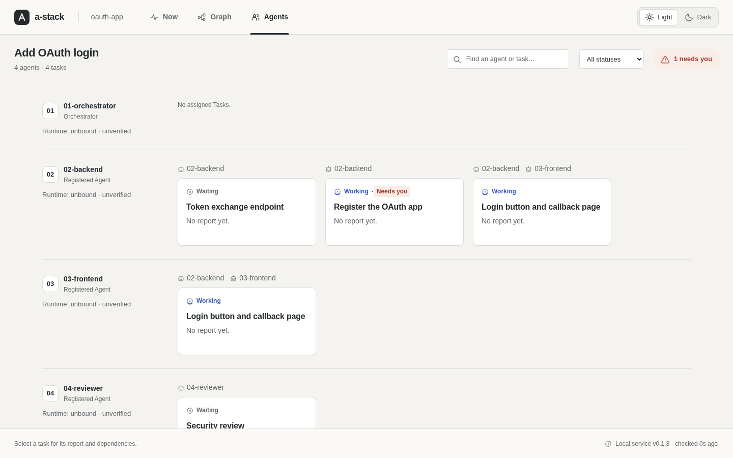Click 04-reviewer robot icon above Security review
This screenshot has width=733, height=458.
(x=181, y=388)
